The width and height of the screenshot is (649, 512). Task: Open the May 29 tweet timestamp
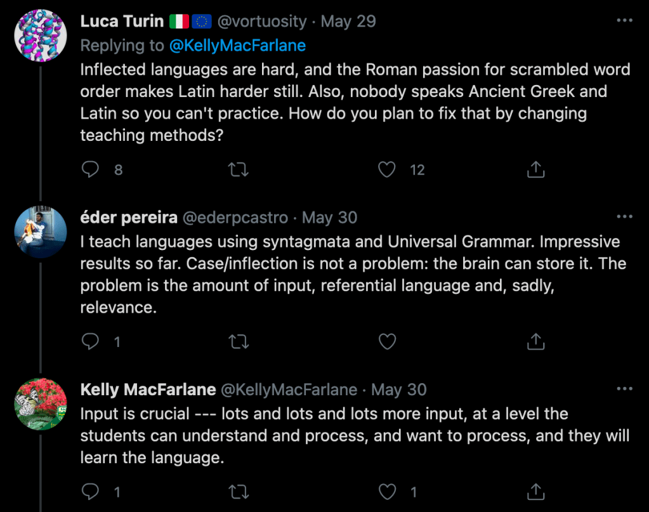pyautogui.click(x=348, y=21)
